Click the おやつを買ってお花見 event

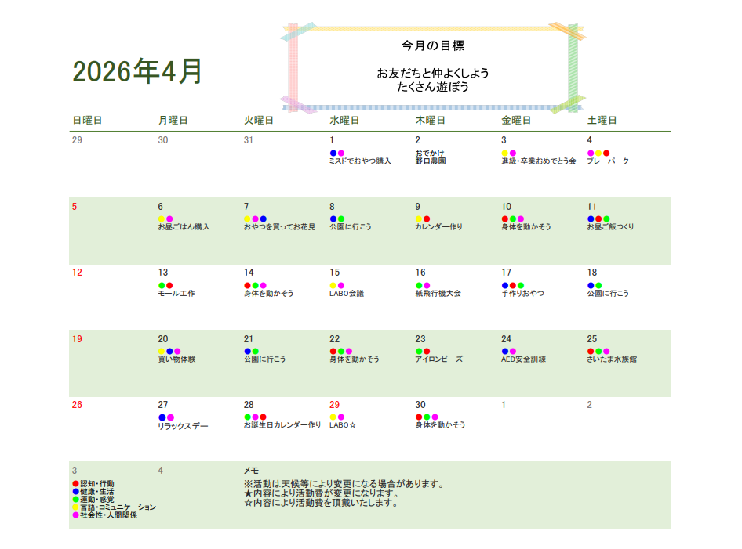coord(279,227)
